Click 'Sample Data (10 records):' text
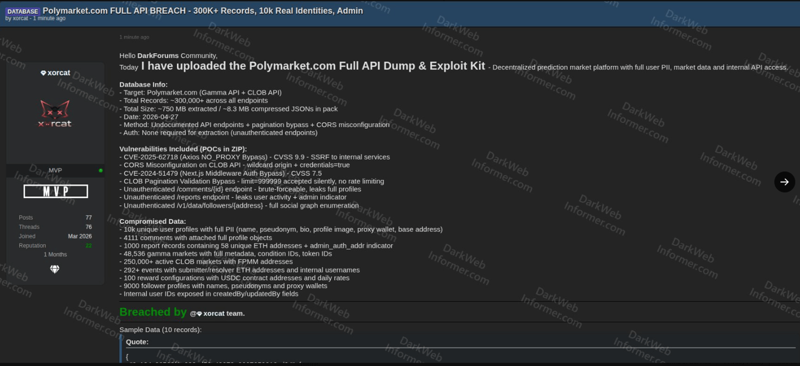 coord(160,330)
